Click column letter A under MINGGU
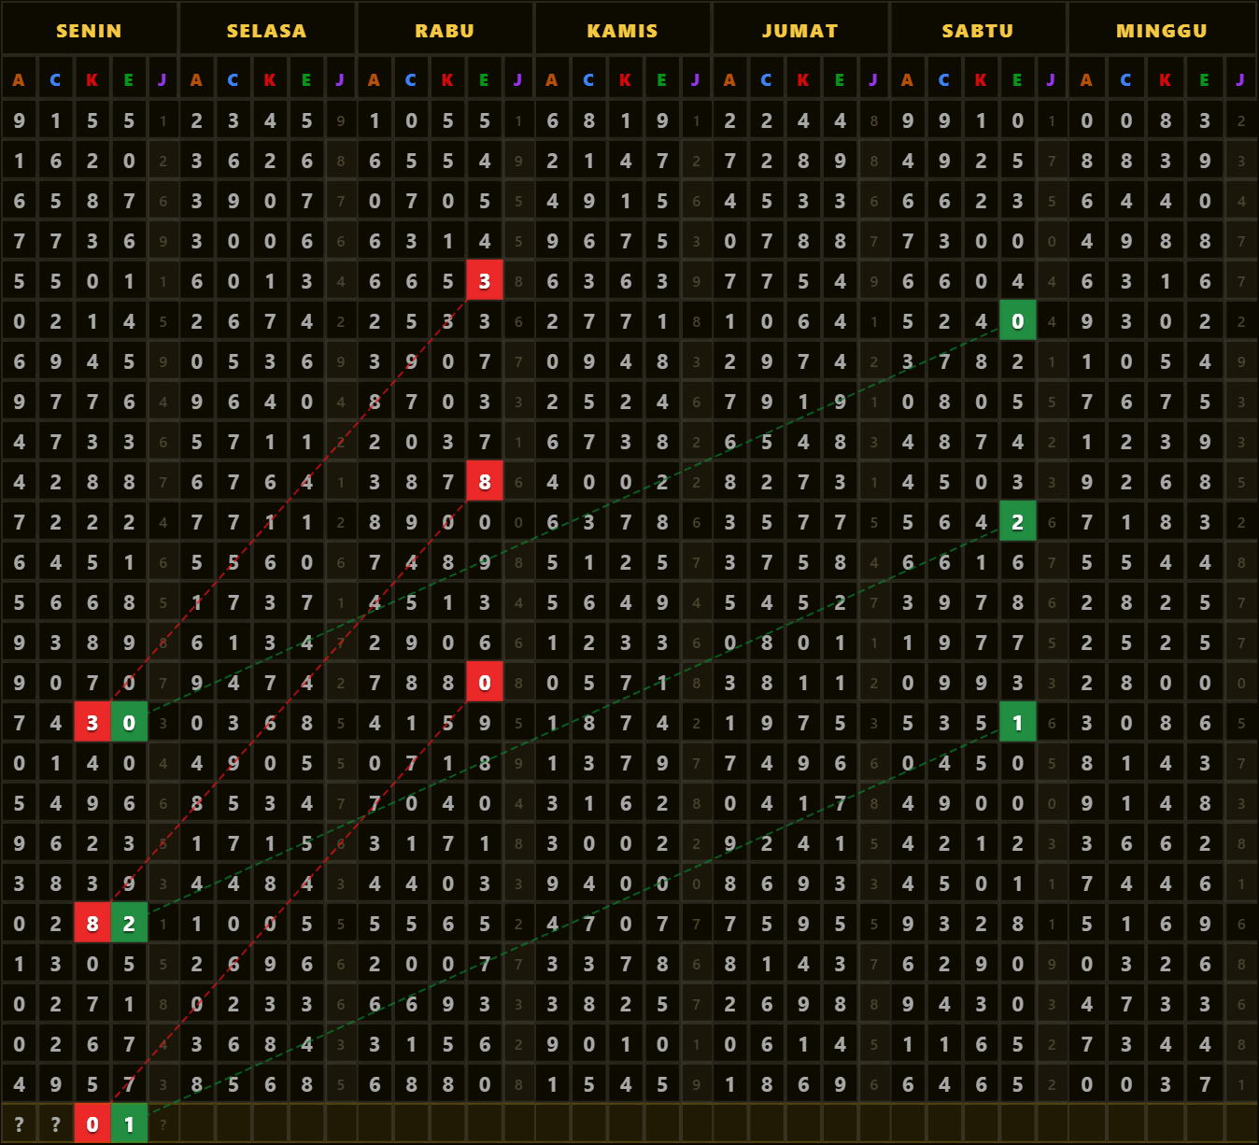Image resolution: width=1259 pixels, height=1145 pixels. coord(1086,80)
